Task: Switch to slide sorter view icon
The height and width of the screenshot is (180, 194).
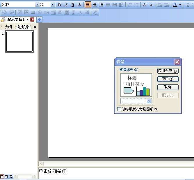Action: pos(6,177)
